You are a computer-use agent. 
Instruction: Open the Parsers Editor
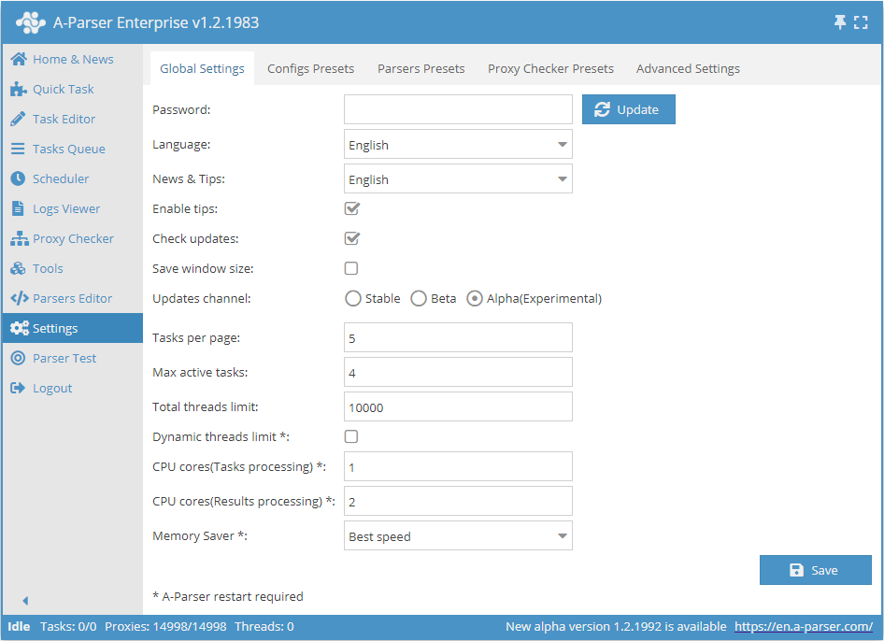click(65, 298)
